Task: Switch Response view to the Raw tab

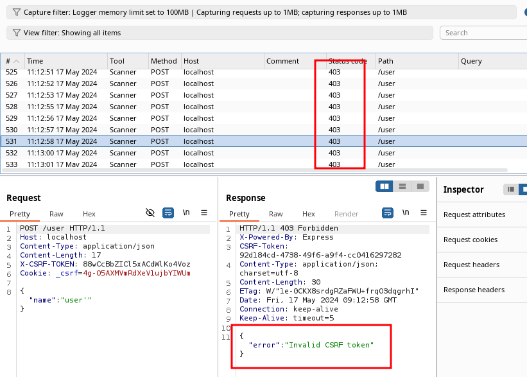Action: 276,214
